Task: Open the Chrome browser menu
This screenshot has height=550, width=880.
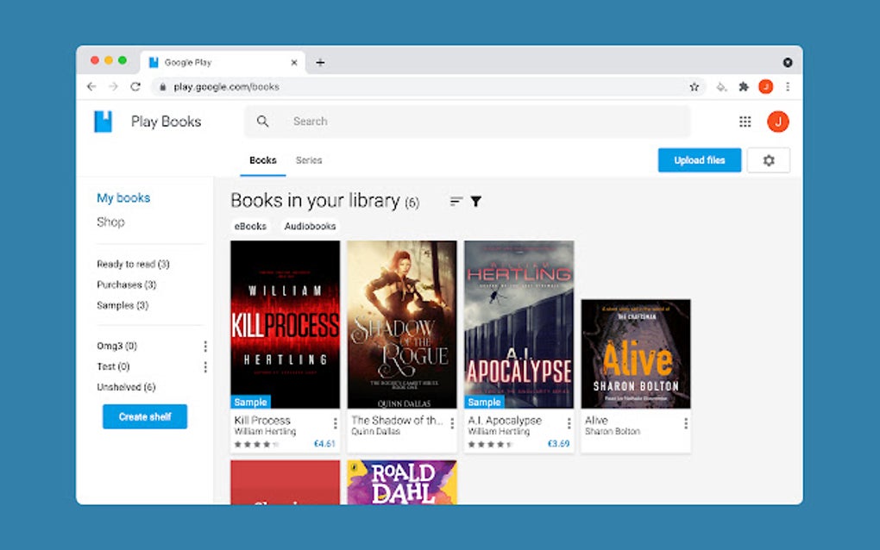Action: point(788,86)
